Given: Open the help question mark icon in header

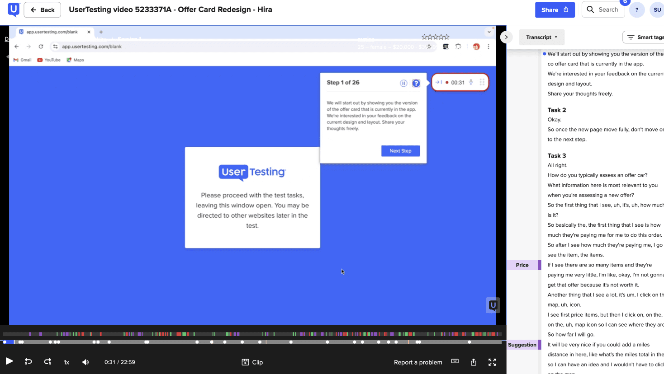Looking at the screenshot, I should (636, 9).
